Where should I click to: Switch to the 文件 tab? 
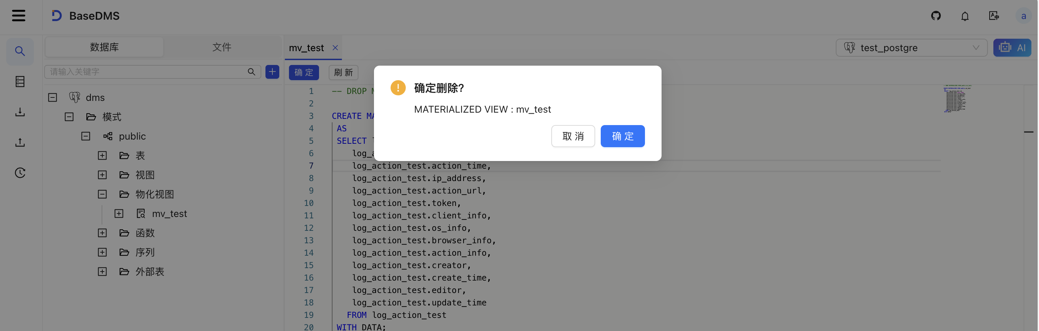tap(222, 47)
